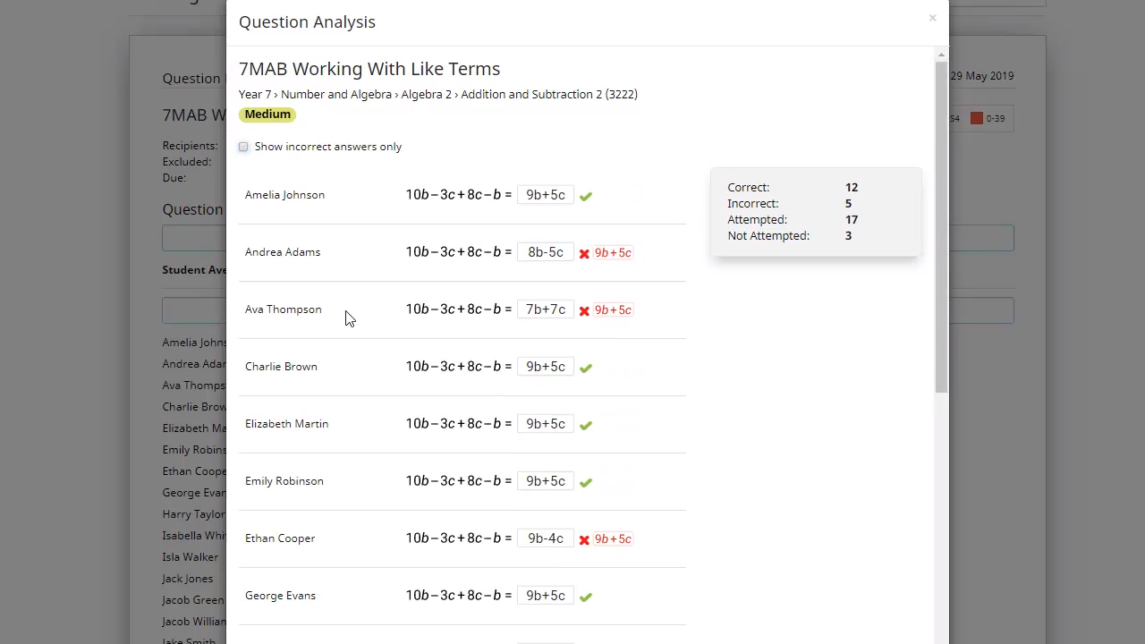
Task: Click green tick beside Emily Robinson's answer
Action: (586, 482)
